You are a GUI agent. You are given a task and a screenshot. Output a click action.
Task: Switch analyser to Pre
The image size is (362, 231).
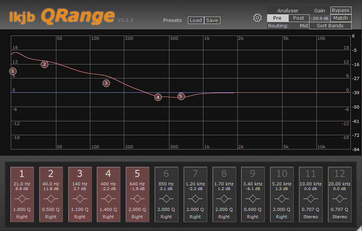277,18
